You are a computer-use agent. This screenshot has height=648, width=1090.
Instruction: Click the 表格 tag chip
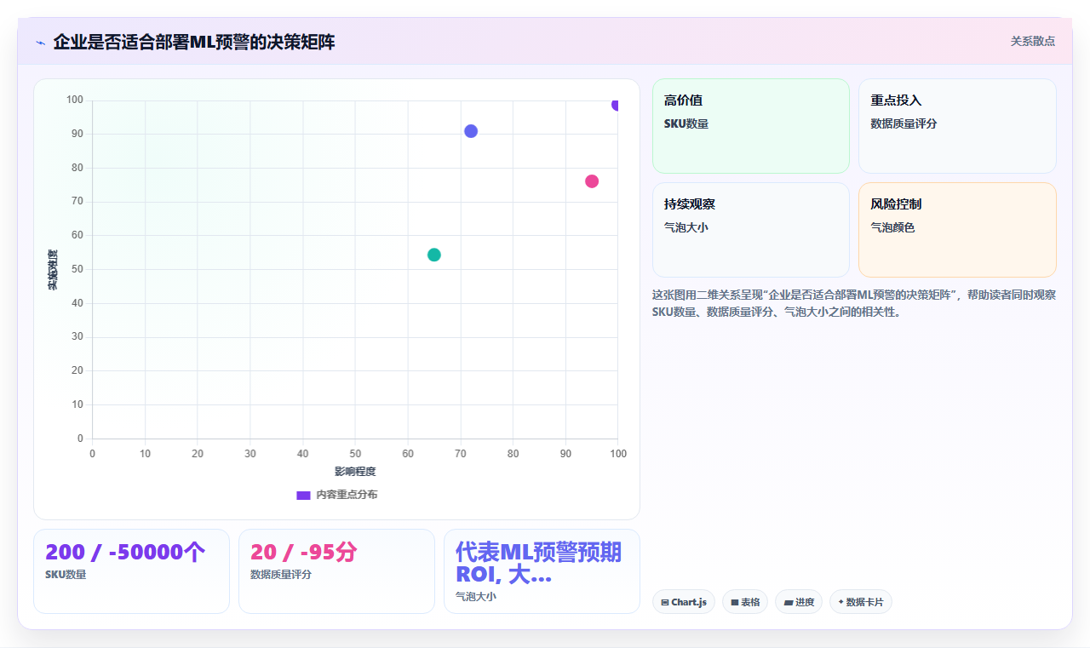point(744,602)
